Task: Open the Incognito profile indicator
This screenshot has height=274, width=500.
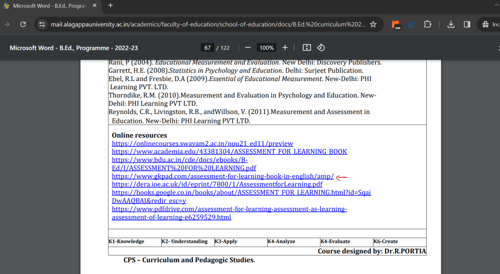Action: tap(489, 24)
